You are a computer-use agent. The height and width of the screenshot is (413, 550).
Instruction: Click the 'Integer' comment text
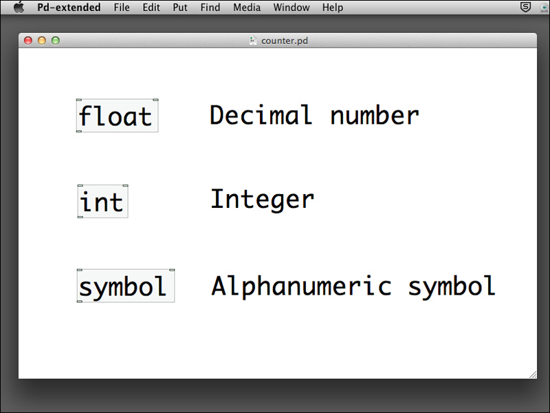tap(262, 200)
